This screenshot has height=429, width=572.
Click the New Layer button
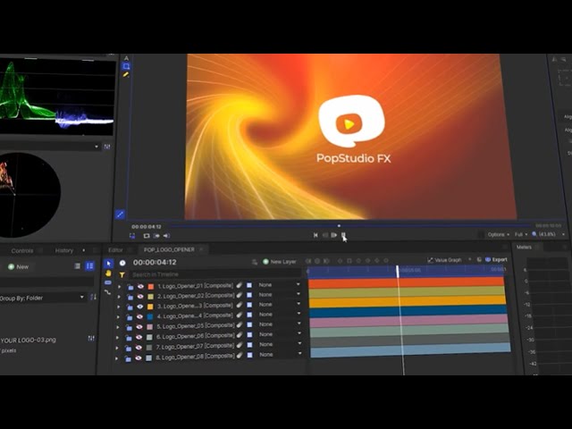pos(280,262)
